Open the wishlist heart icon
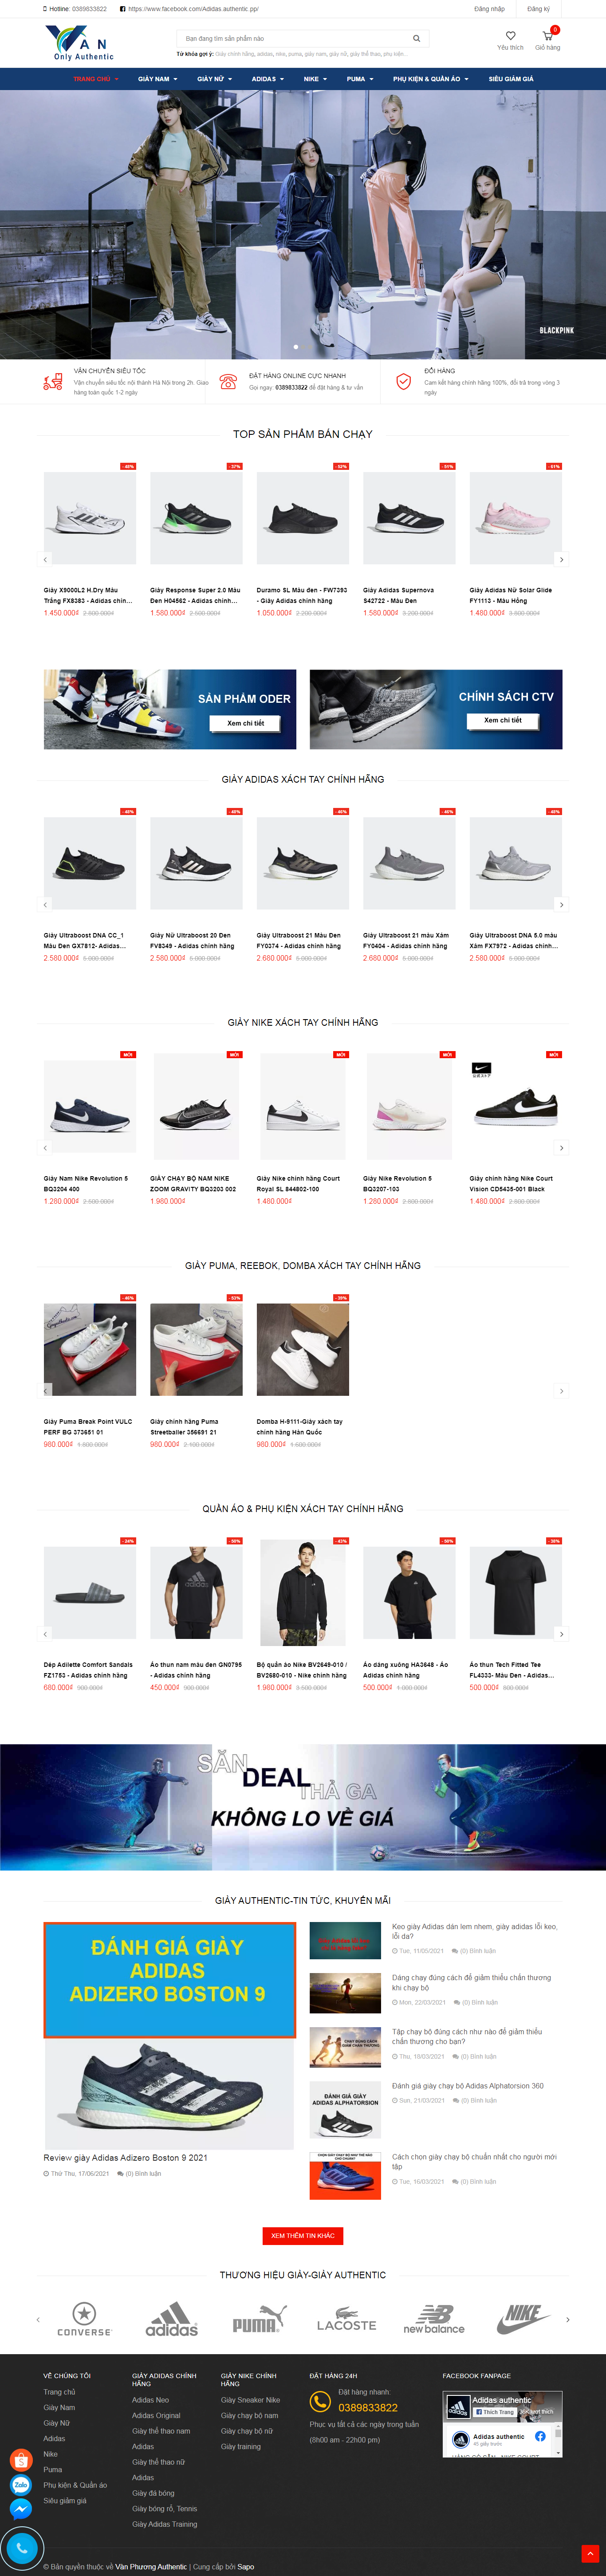This screenshot has width=606, height=2576. 510,35
